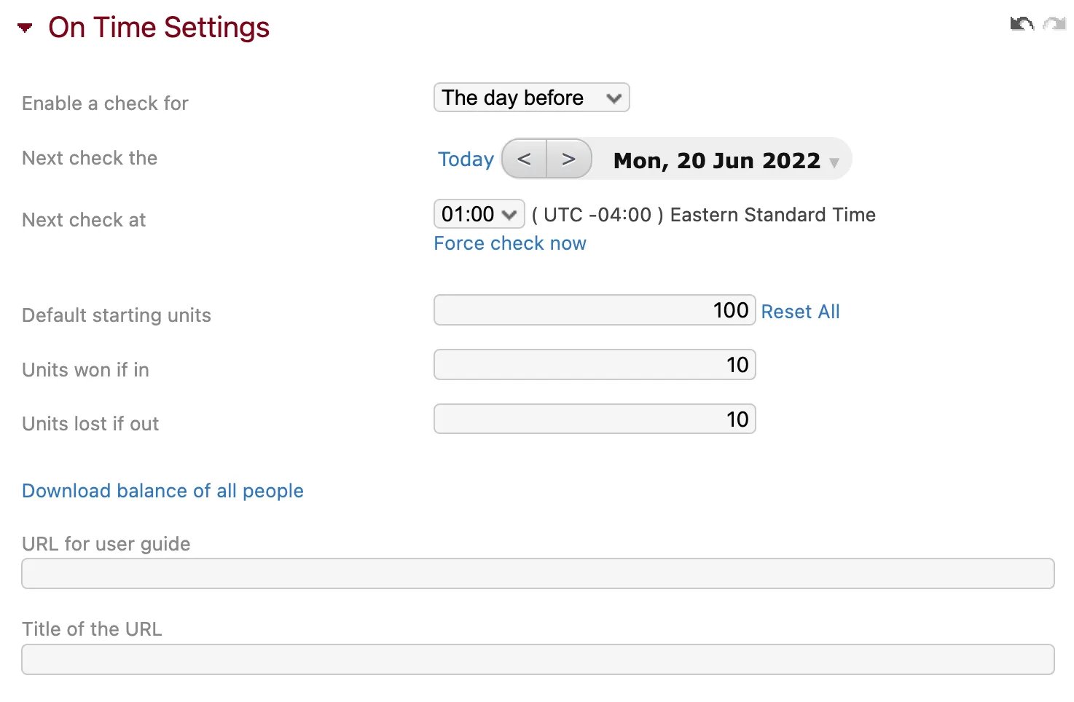This screenshot has height=702, width=1074.
Task: Click the URL for user guide field
Action: click(x=538, y=574)
